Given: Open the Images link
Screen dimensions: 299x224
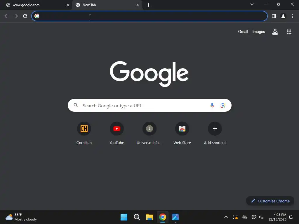Looking at the screenshot, I should pos(259,32).
